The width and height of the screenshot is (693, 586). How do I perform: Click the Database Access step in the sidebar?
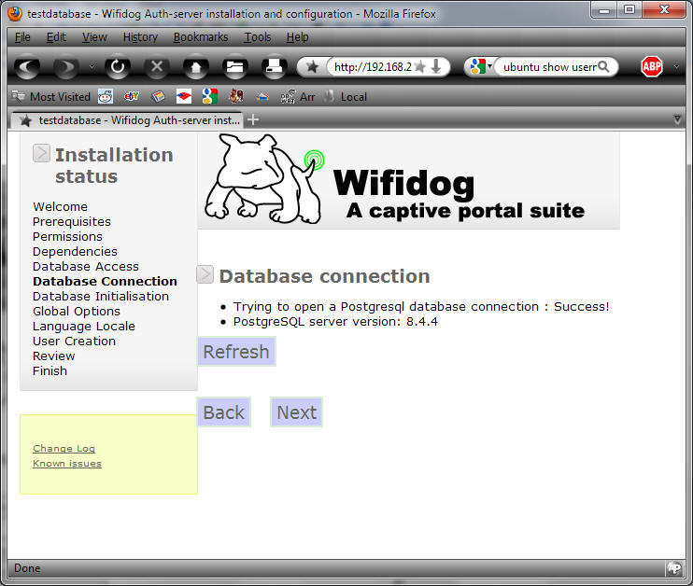pyautogui.click(x=86, y=267)
